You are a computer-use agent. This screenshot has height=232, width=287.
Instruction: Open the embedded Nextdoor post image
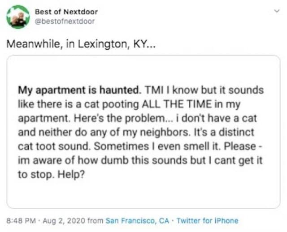point(143,131)
